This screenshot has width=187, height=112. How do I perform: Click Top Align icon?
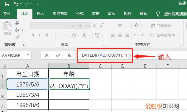click(x=113, y=24)
